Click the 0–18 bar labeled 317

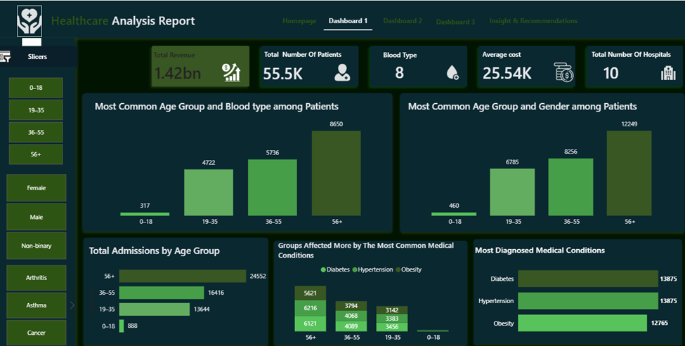click(145, 214)
